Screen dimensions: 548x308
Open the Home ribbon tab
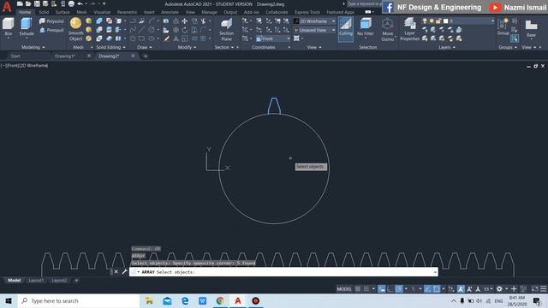(x=25, y=12)
